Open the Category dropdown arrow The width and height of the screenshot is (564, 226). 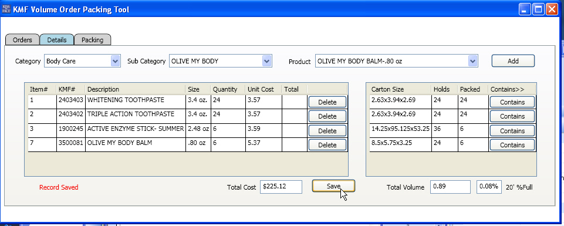[x=115, y=61]
